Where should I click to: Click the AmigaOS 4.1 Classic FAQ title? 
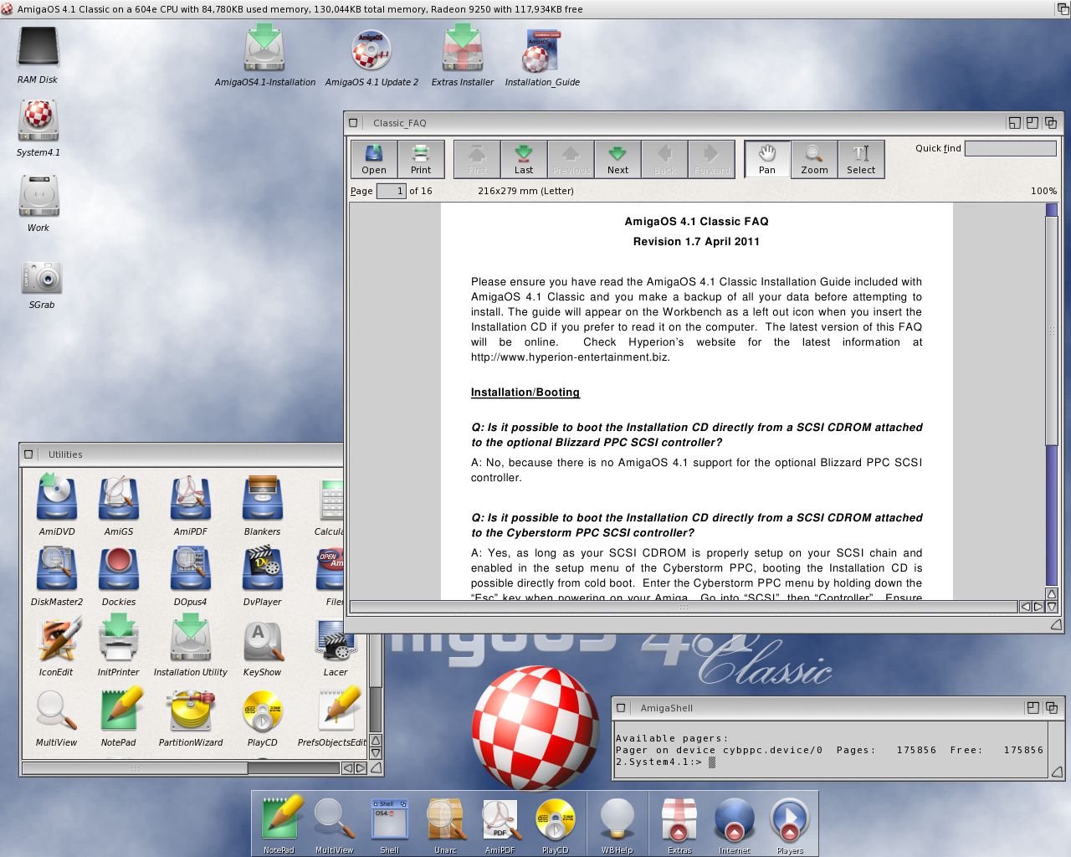coord(696,222)
